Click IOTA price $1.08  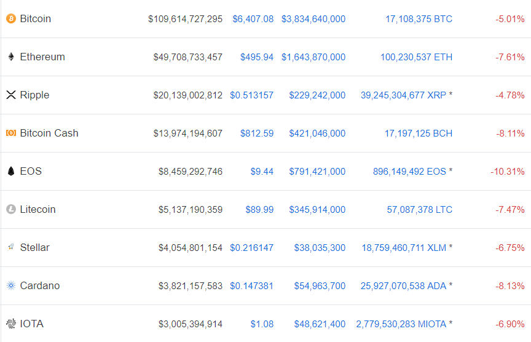262,324
